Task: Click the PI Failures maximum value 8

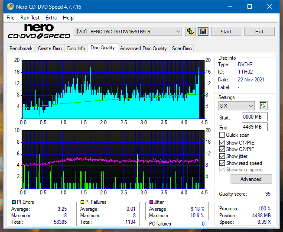Action: click(x=134, y=216)
